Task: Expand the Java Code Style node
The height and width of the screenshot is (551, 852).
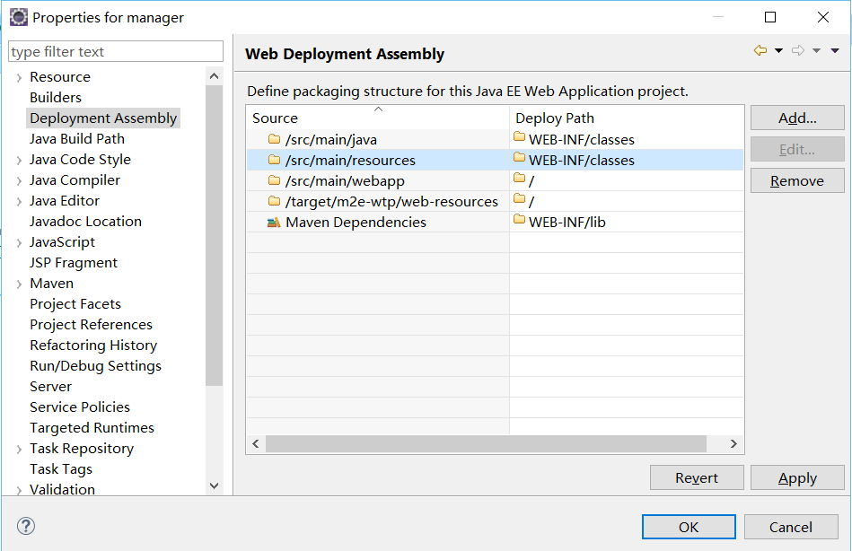Action: coord(19,161)
